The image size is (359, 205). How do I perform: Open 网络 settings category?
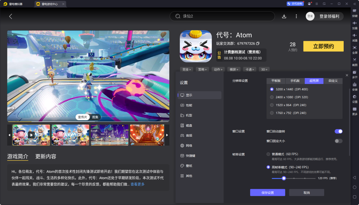point(199,146)
